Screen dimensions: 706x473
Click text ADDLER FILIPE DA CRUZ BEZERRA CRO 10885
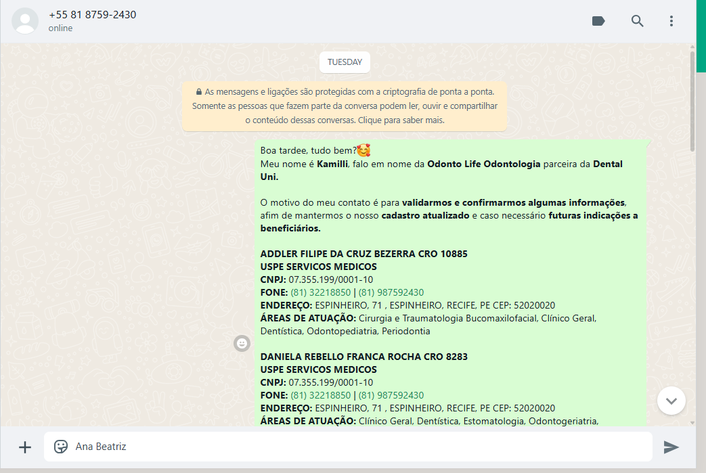(363, 254)
